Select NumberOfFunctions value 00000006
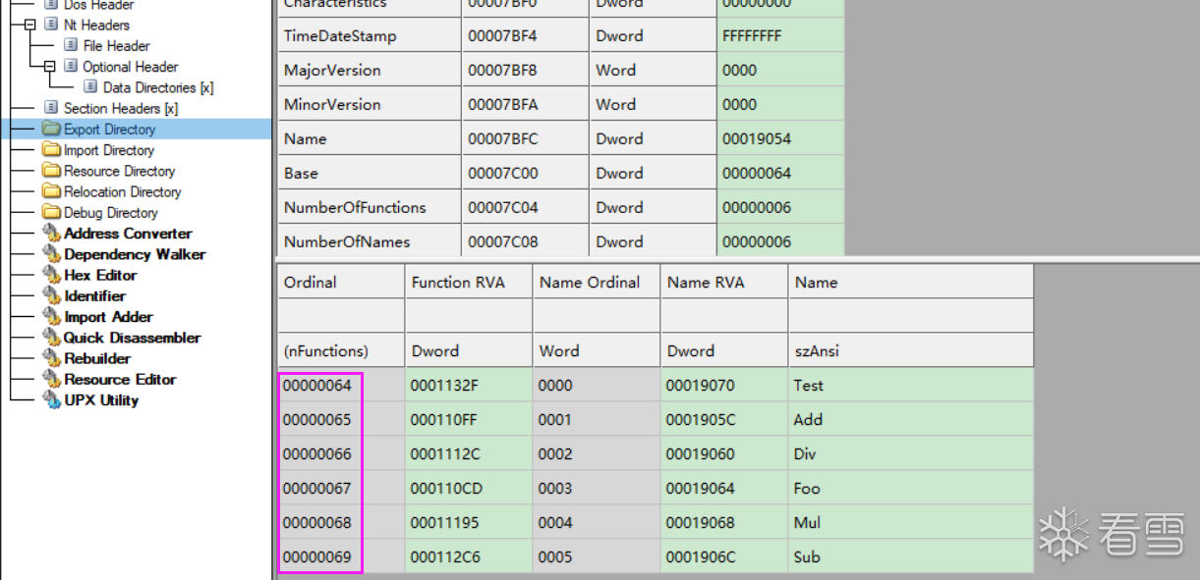Image resolution: width=1200 pixels, height=580 pixels. pyautogui.click(x=780, y=207)
